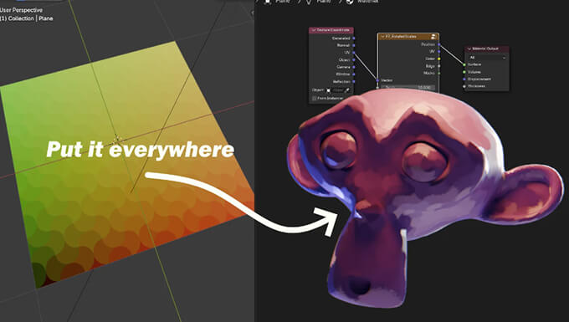Viewport: 569px width, 322px height.
Task: Click the Object eyedropper icon in Texture Coordinate
Action: click(x=347, y=90)
